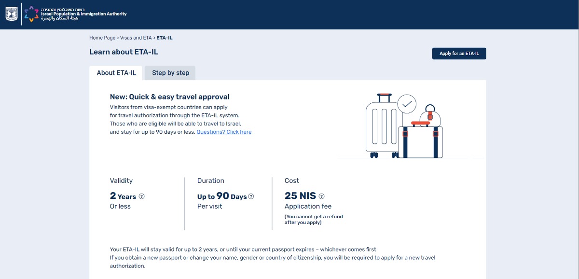This screenshot has width=579, height=279.
Task: Click the colorful star Authority logo
Action: point(31,14)
